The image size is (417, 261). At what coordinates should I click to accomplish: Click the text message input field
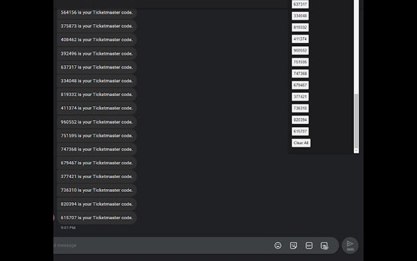[x=162, y=245]
